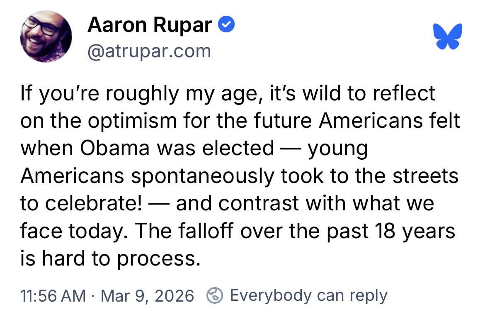Click the Mar 9, 2026 post date
The image size is (485, 312).
[148, 295]
